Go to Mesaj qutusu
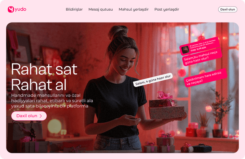Viewport: 245px width, 159px height. [101, 9]
